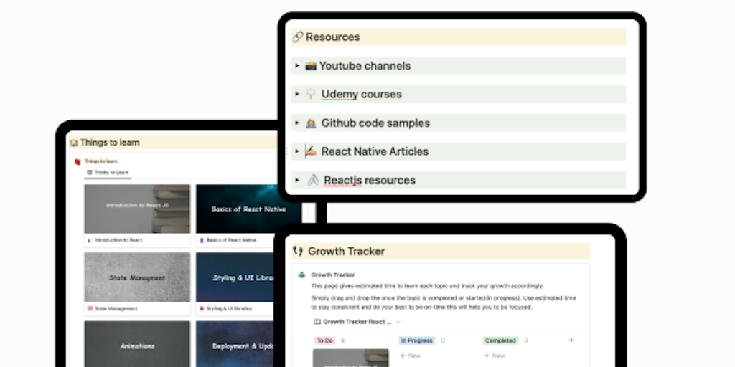Viewport: 735px width, 367px height.
Task: Select the In Progress board group label
Action: coord(417,340)
